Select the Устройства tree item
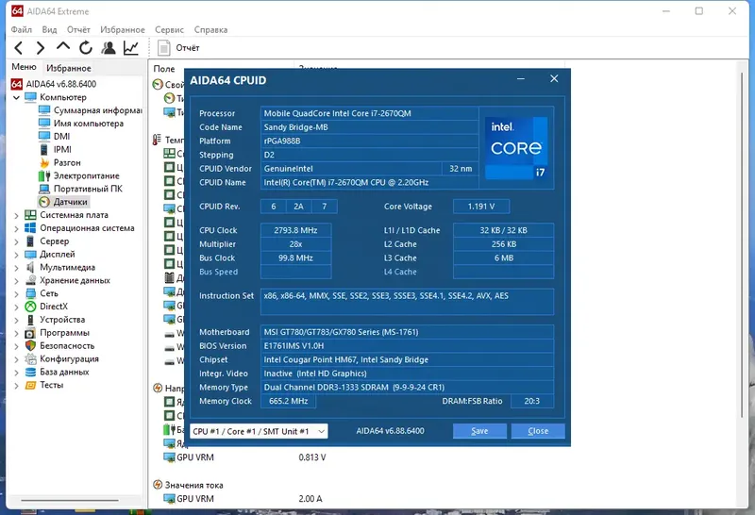Viewport: 755px width, 515px height. coord(62,320)
